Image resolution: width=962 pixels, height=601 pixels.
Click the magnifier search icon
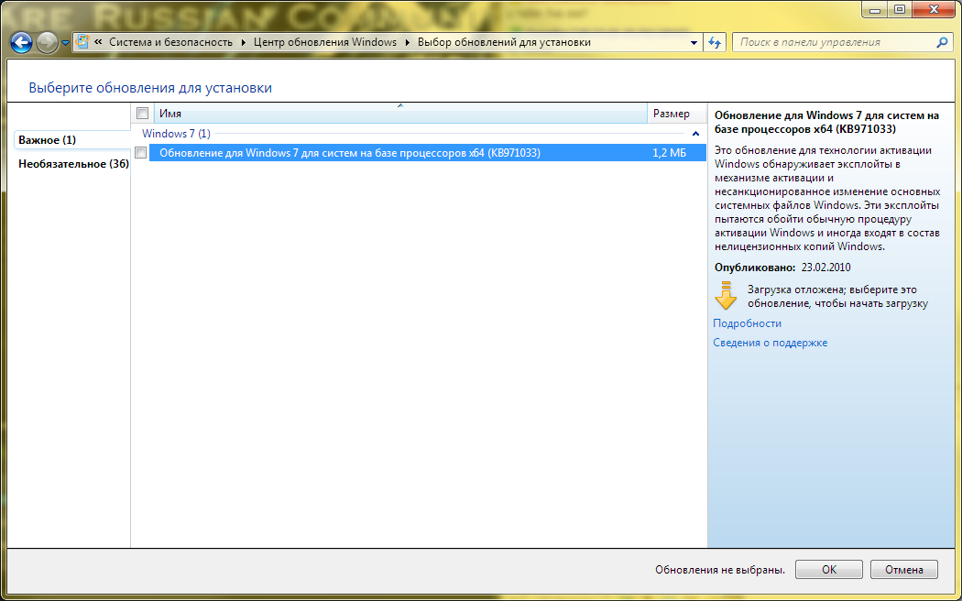943,42
